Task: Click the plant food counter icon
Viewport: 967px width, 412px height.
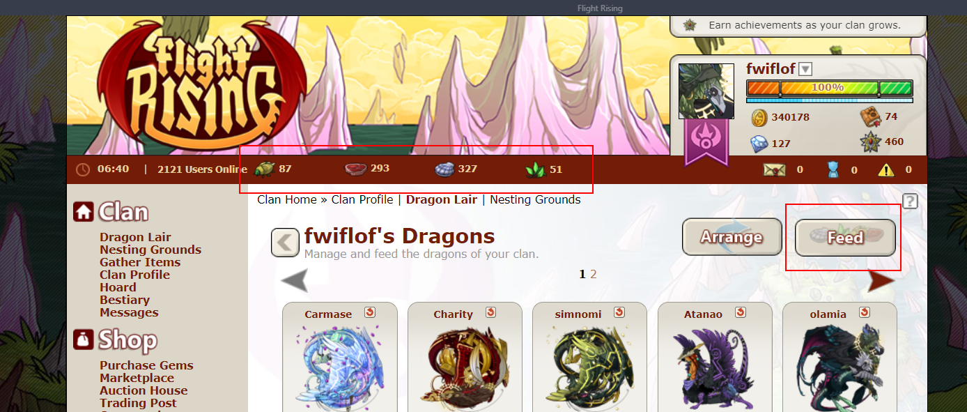Action: (x=535, y=169)
